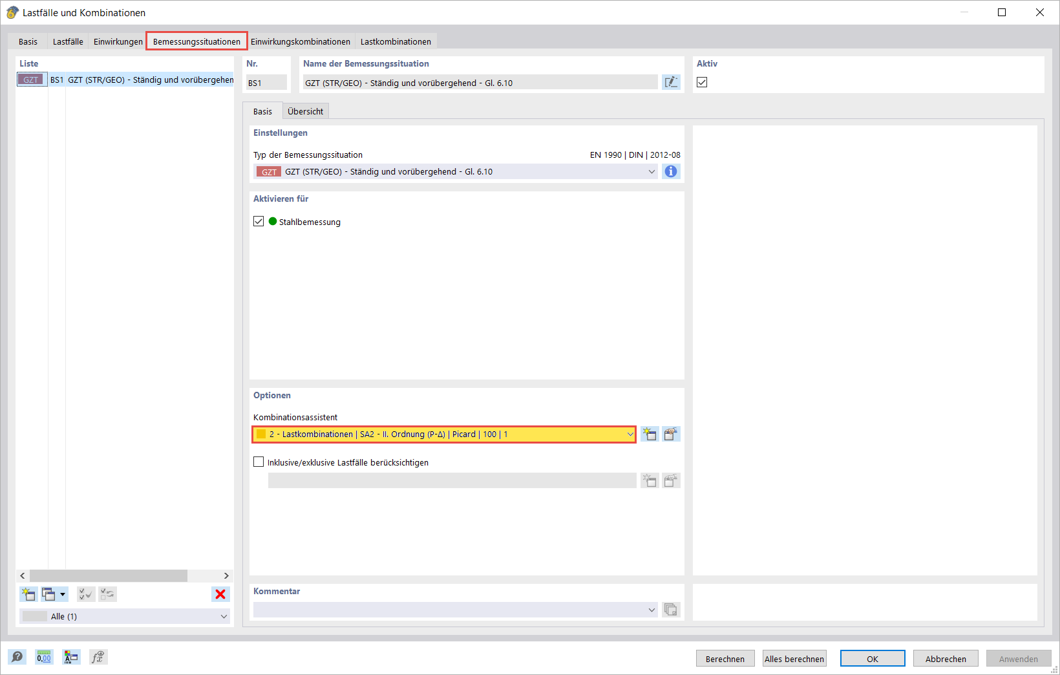Edit selected combination wizard next to Kombinationsassistent

pos(672,434)
